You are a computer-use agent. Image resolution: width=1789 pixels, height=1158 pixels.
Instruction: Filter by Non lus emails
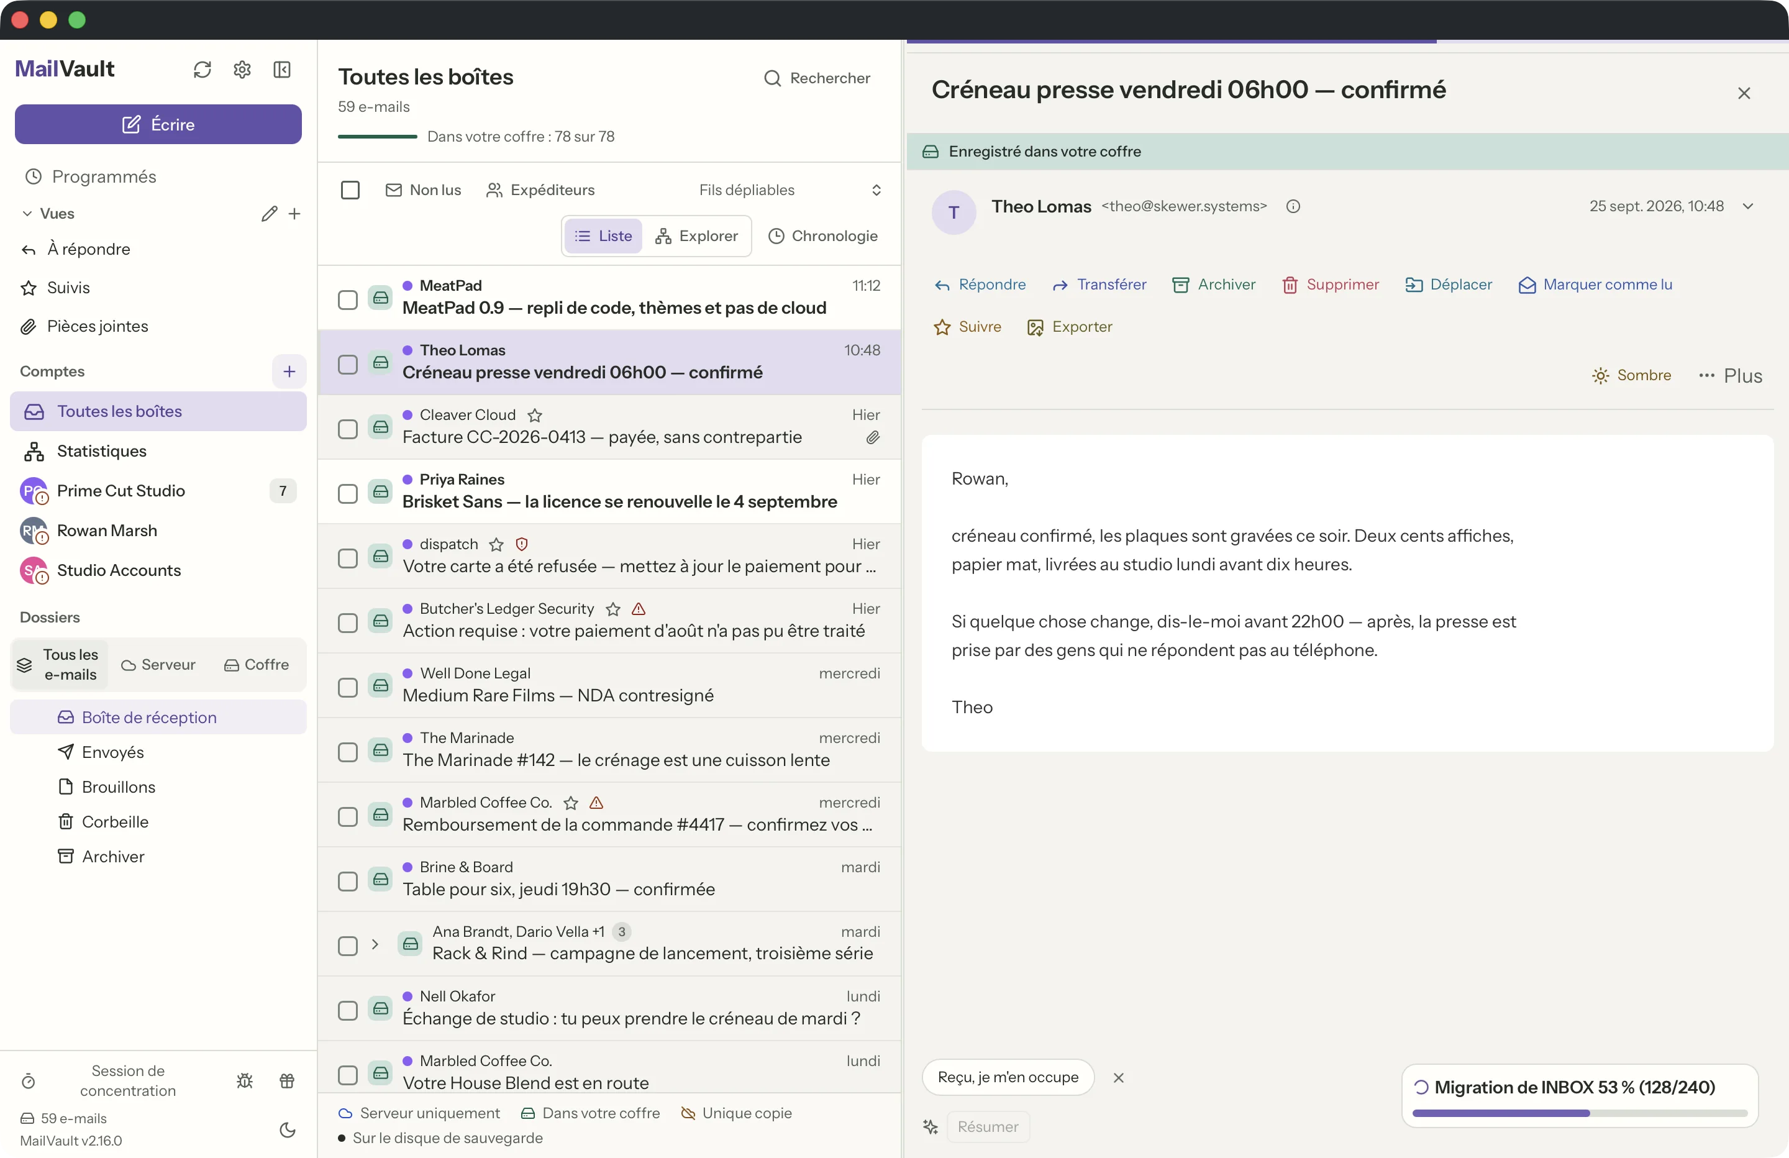[423, 190]
